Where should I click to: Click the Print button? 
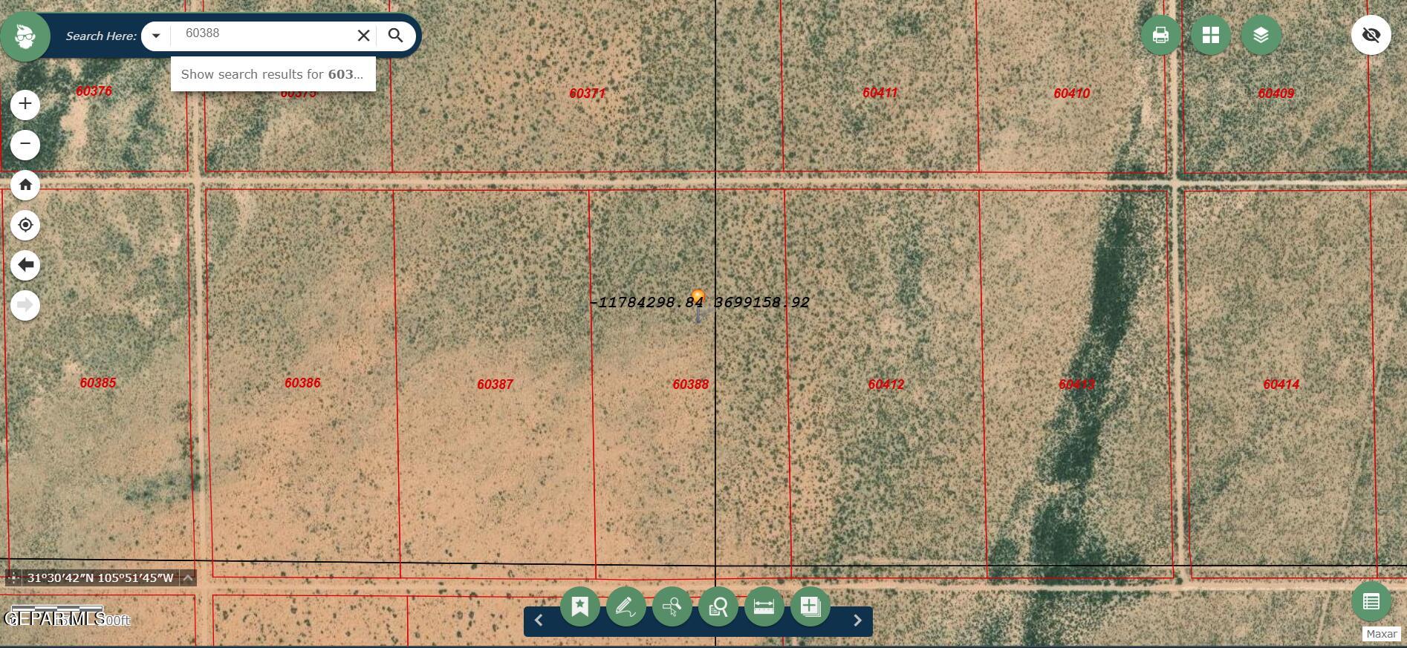click(x=1160, y=35)
